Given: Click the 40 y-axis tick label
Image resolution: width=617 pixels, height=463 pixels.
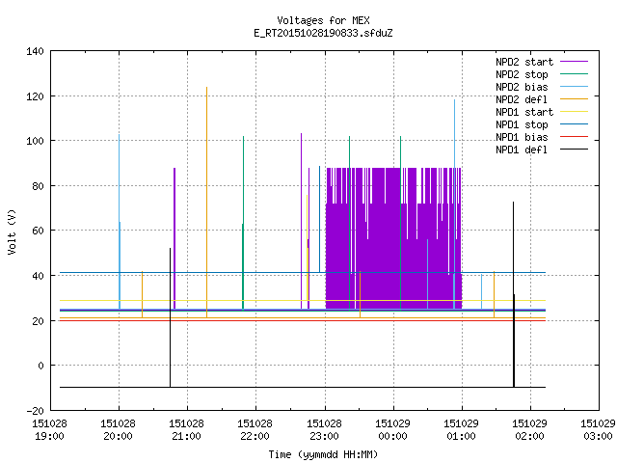Looking at the screenshot, I should [x=38, y=276].
